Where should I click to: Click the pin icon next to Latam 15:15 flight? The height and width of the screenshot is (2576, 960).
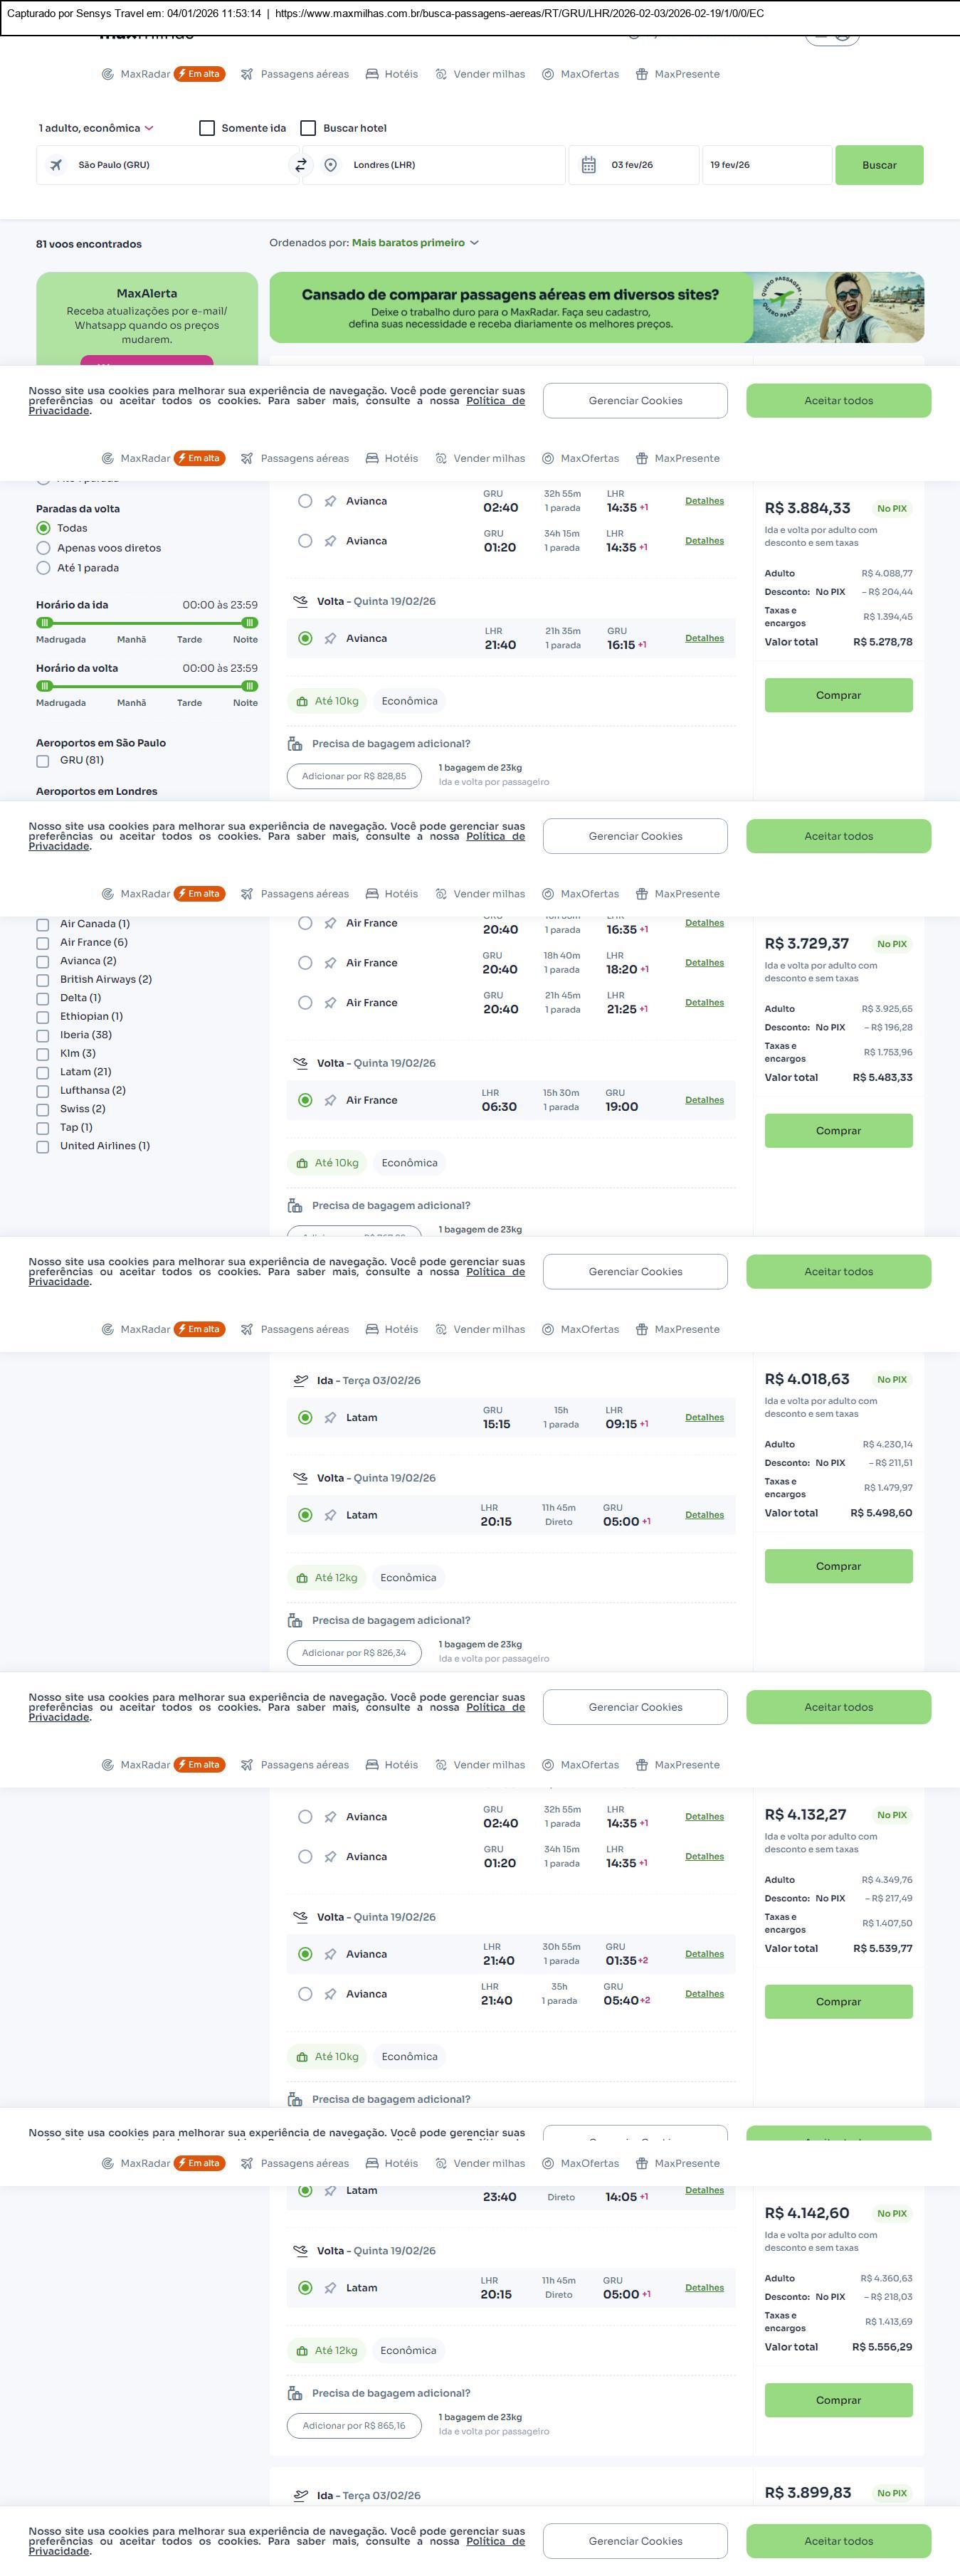click(330, 1417)
